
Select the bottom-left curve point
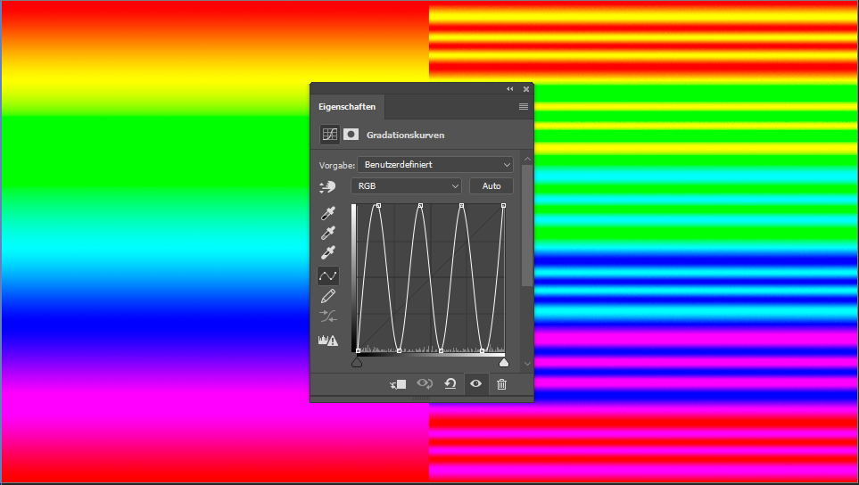(x=358, y=351)
